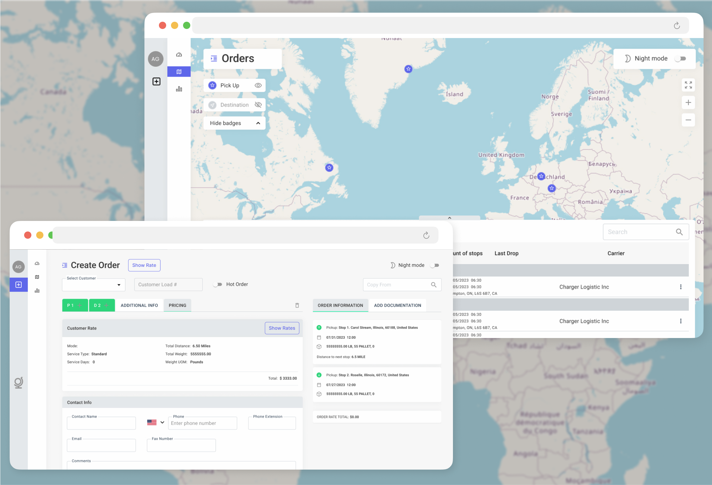The width and height of the screenshot is (712, 485).
Task: Open the dashboard gauge icon in Create Order sidebar
Action: (37, 263)
